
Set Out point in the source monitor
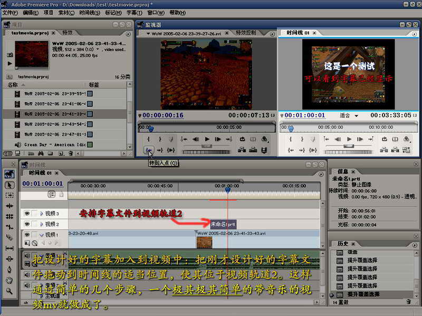tap(160, 139)
